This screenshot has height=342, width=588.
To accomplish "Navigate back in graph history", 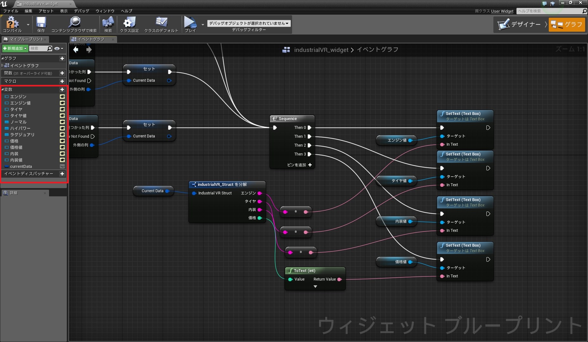I will (x=76, y=50).
